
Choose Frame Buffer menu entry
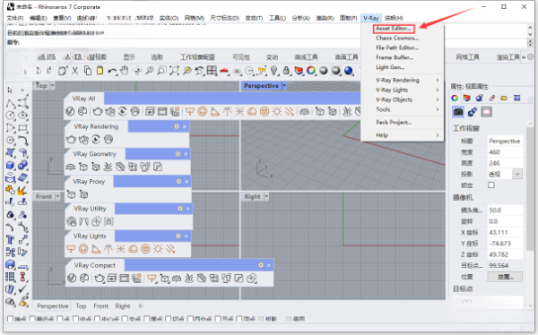[395, 57]
